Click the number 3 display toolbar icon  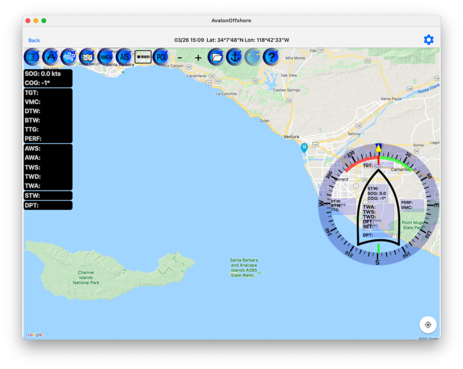tap(33, 56)
